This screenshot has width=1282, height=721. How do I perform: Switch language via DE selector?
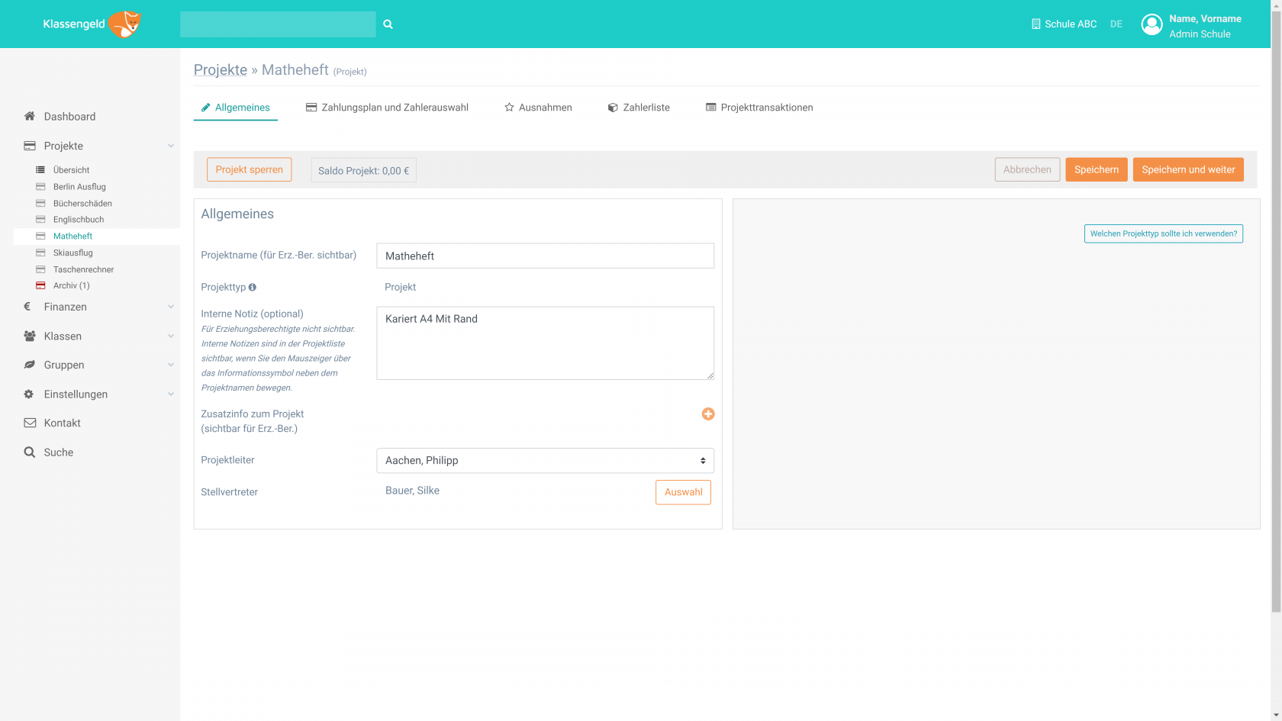click(1116, 24)
